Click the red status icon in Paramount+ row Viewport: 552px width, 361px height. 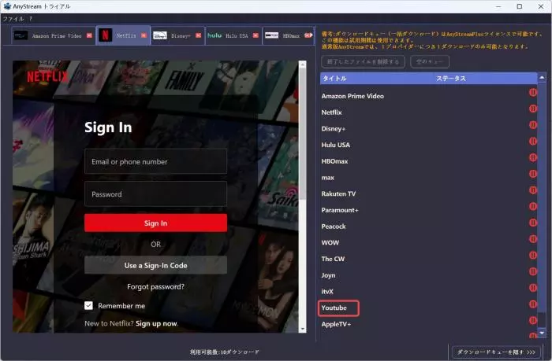[533, 207]
